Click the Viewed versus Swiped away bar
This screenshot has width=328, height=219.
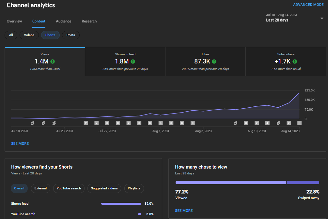coord(247,183)
